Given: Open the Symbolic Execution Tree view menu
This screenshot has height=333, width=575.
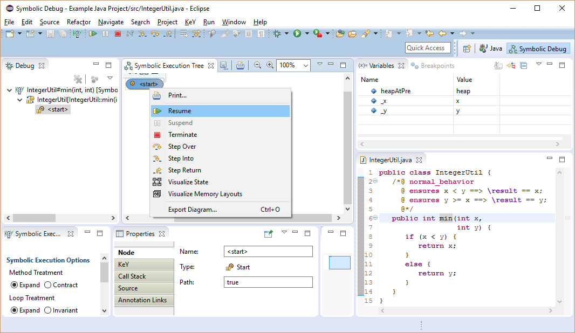Looking at the screenshot, I should [x=320, y=64].
